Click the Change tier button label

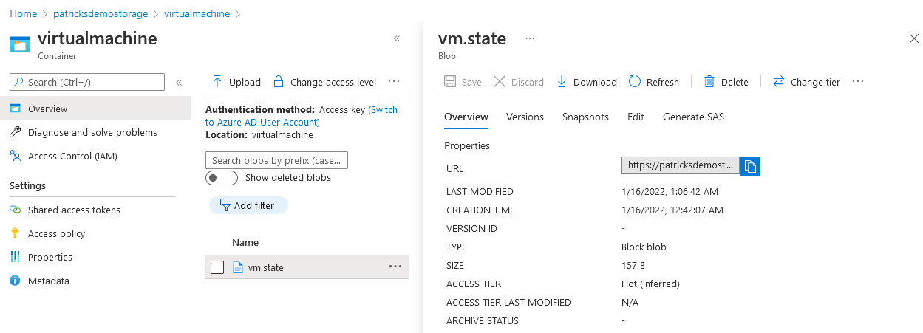pyautogui.click(x=815, y=82)
